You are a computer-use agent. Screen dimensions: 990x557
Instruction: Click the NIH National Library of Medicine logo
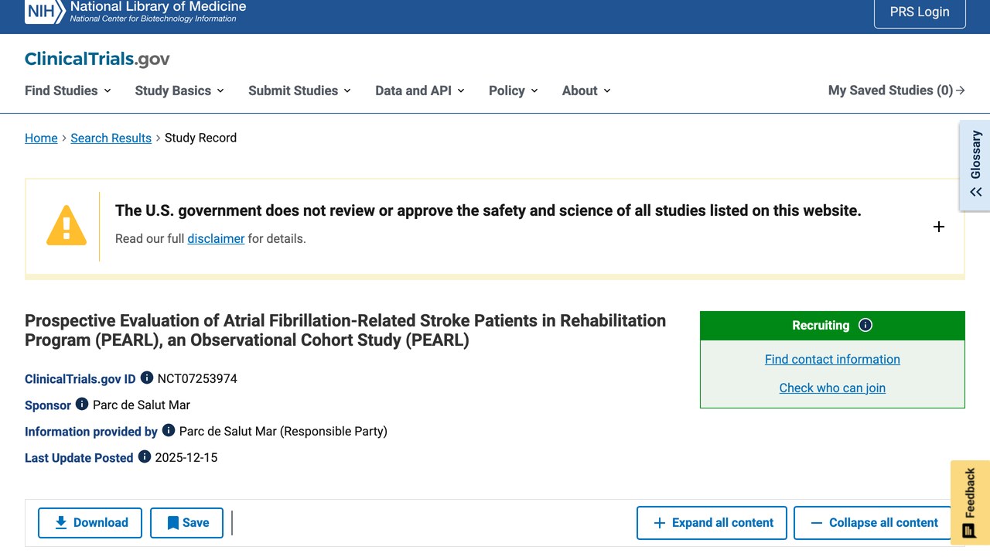(135, 12)
